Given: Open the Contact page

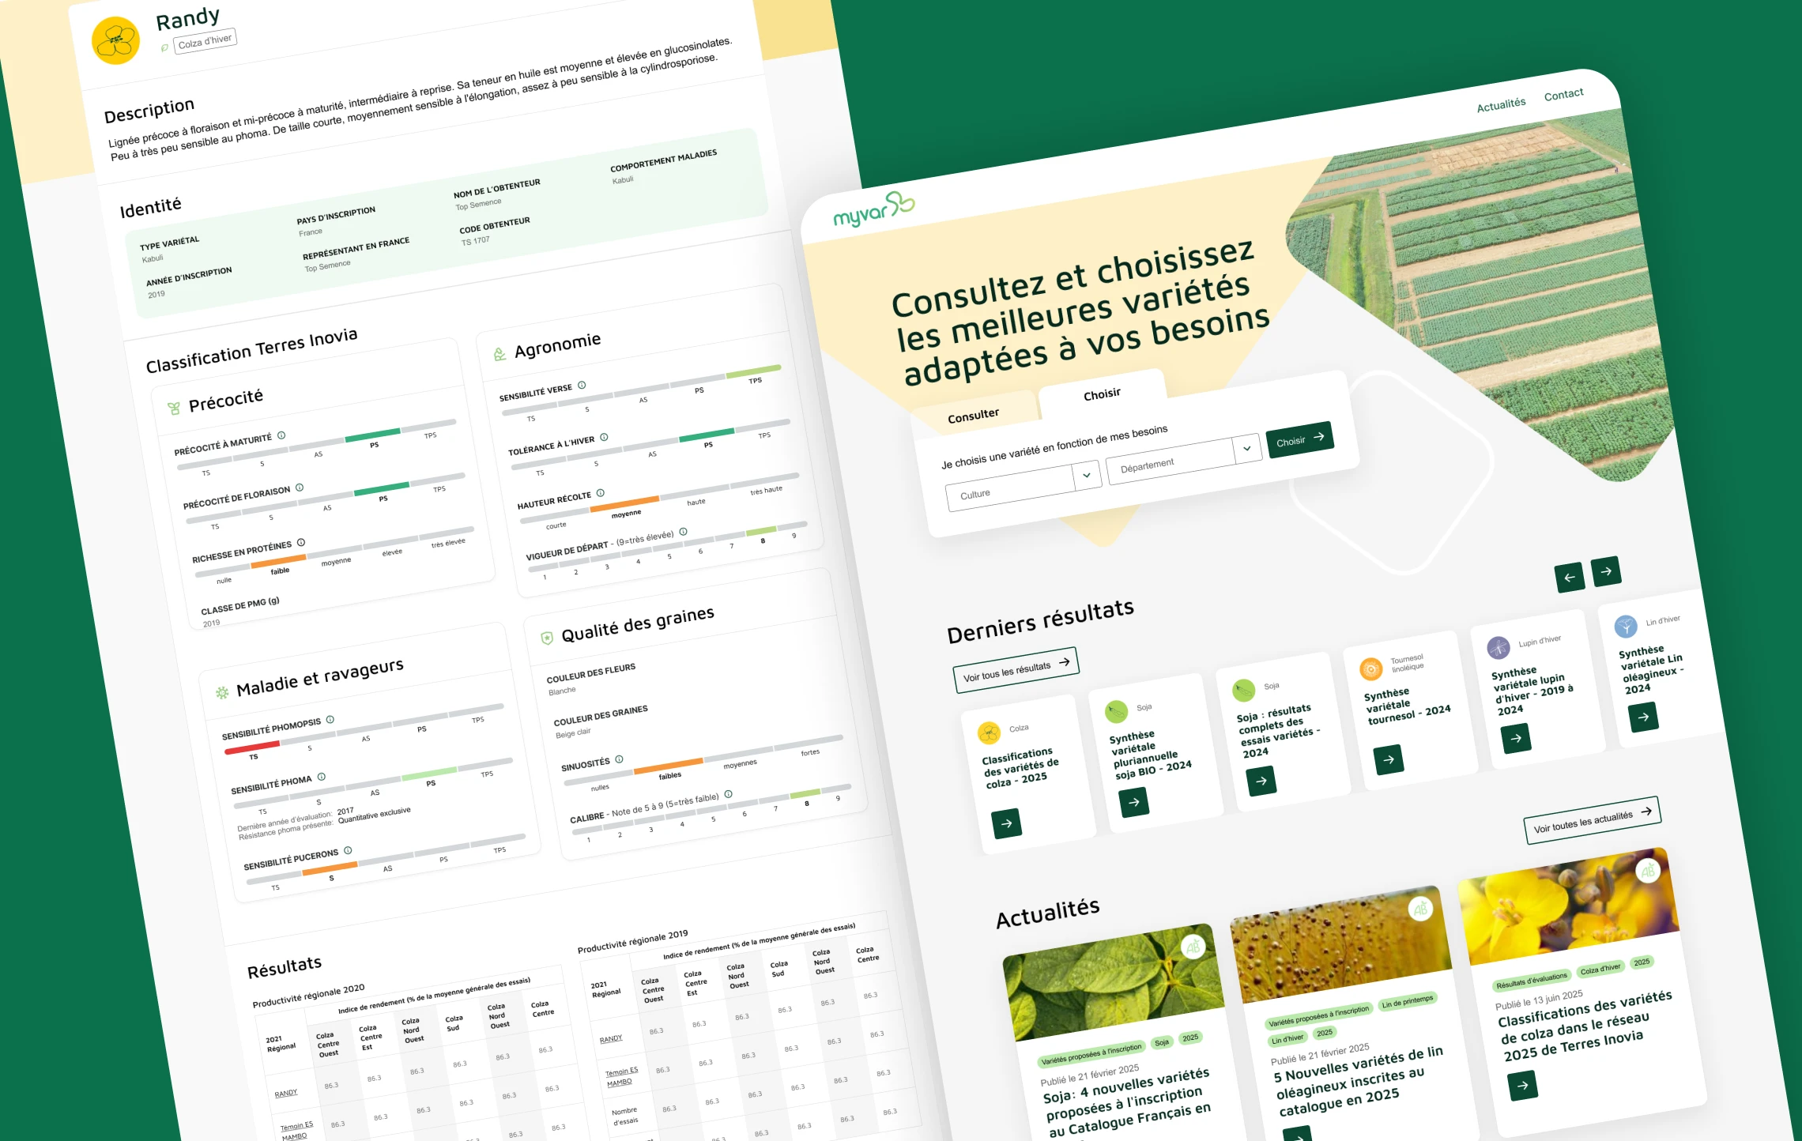Looking at the screenshot, I should point(1563,93).
